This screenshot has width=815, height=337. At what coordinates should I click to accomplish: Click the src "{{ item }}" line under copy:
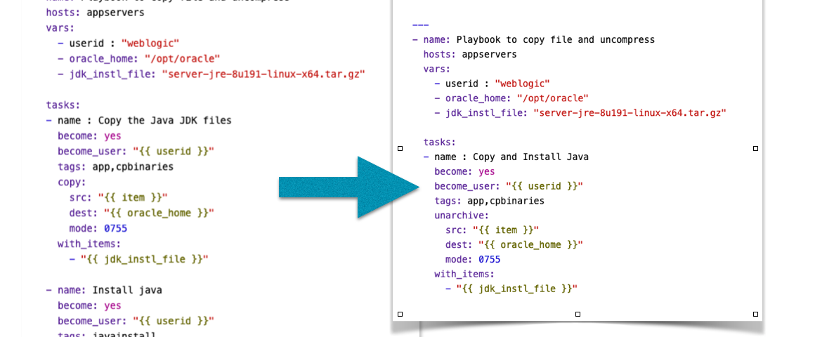pos(119,198)
